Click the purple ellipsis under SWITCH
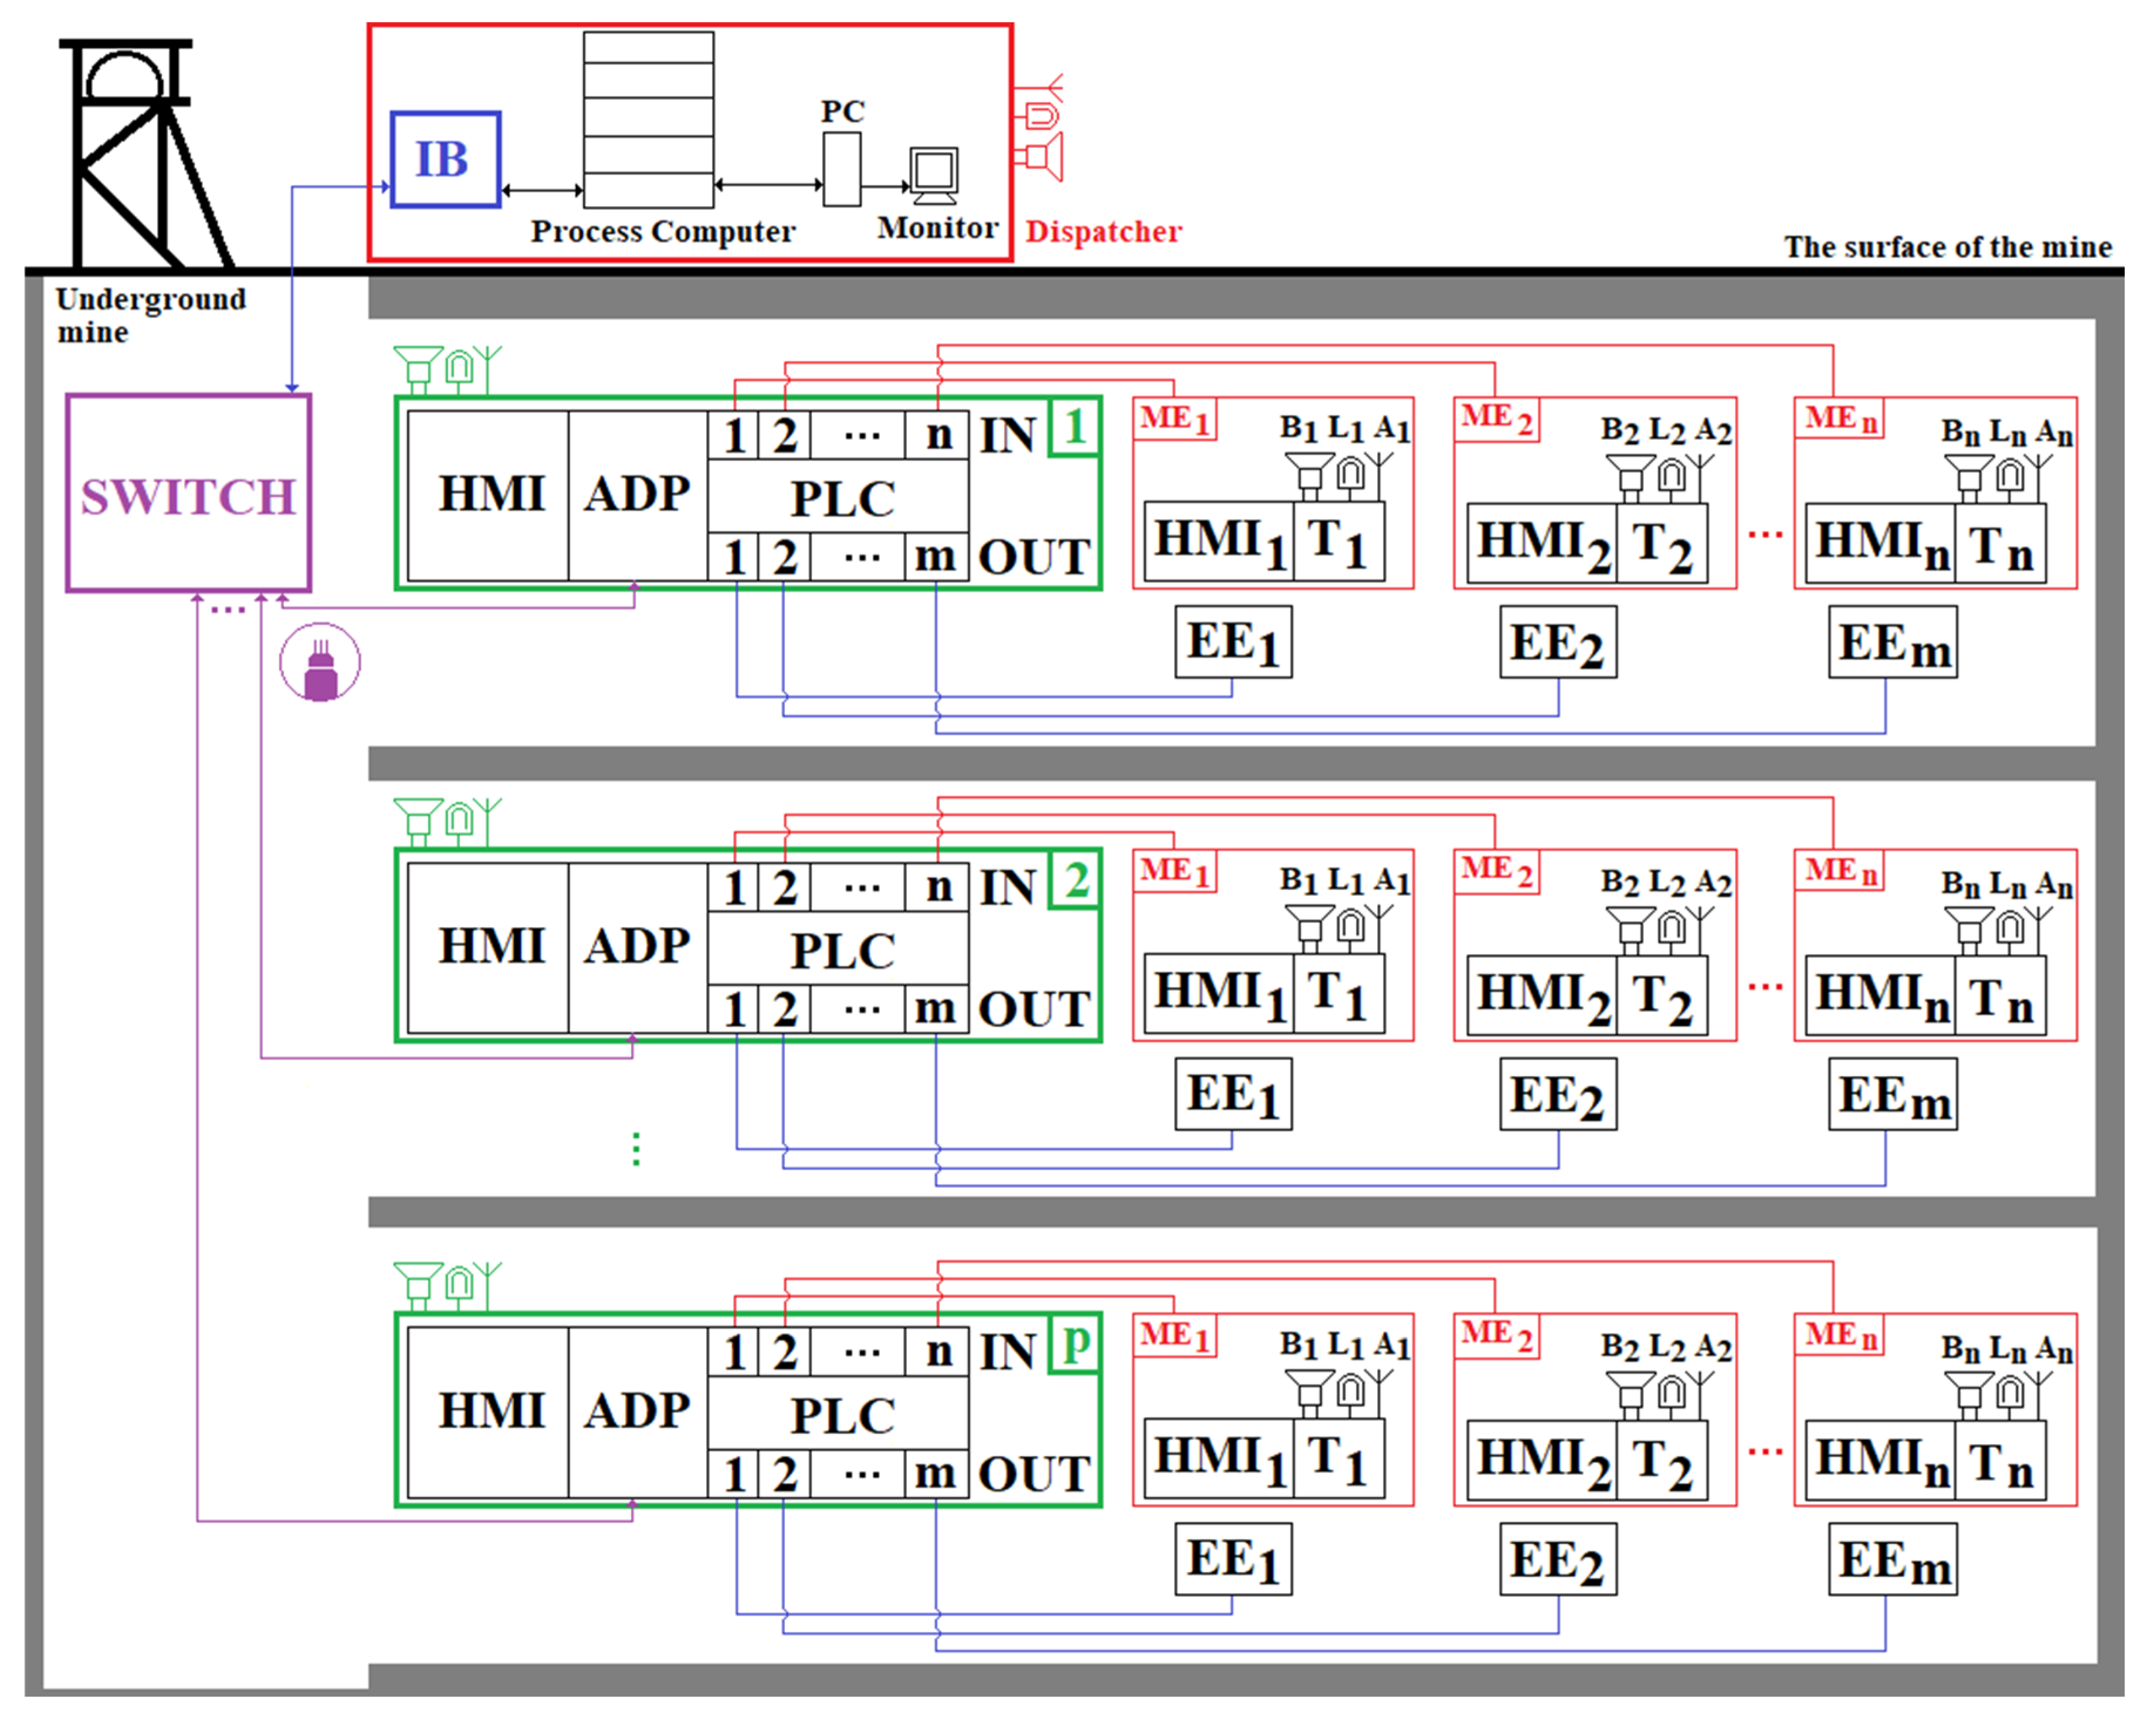 coord(228,609)
